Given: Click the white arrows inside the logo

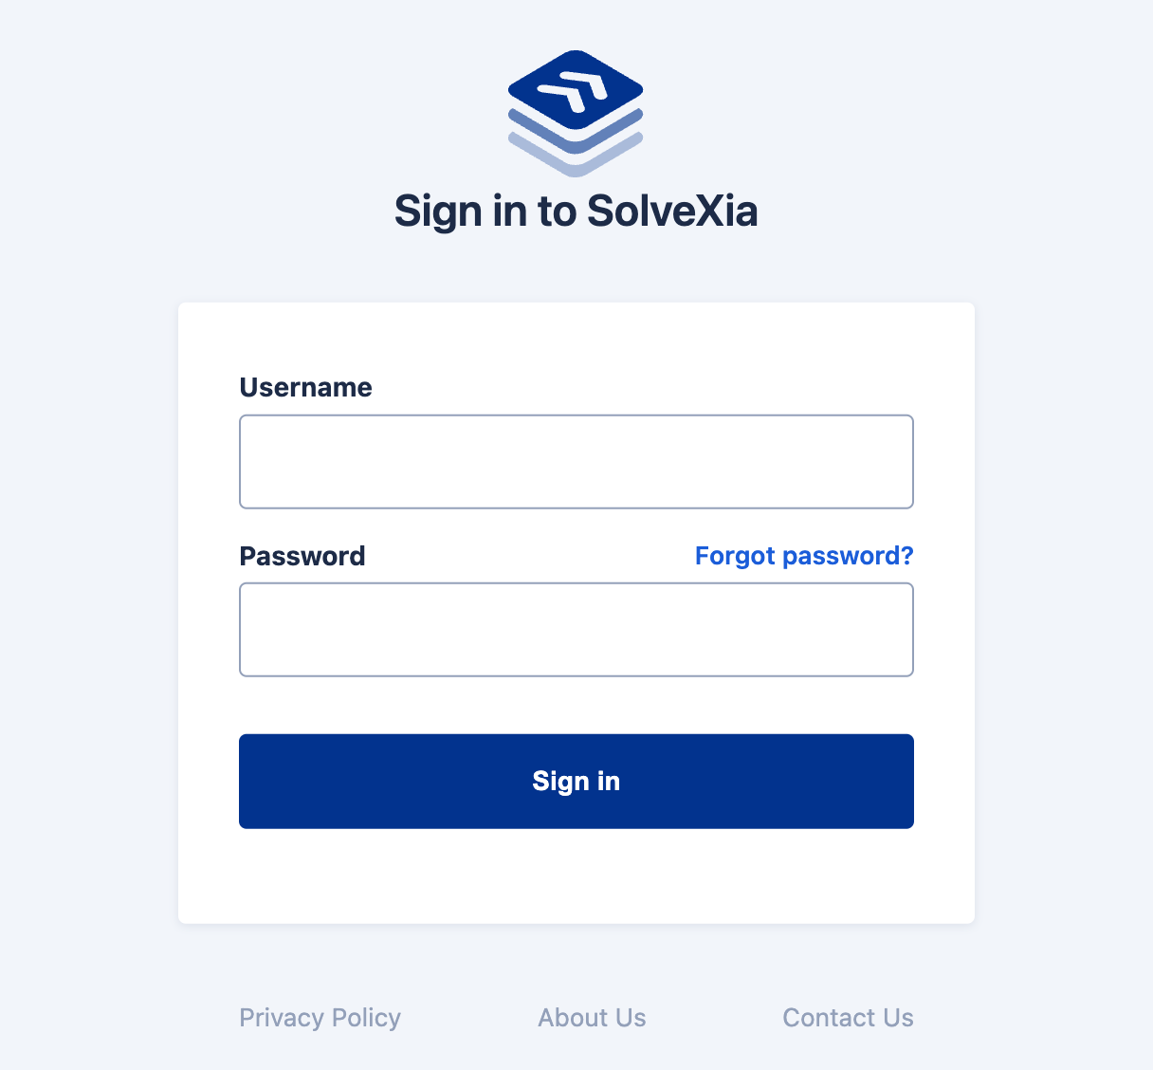Looking at the screenshot, I should tap(576, 90).
